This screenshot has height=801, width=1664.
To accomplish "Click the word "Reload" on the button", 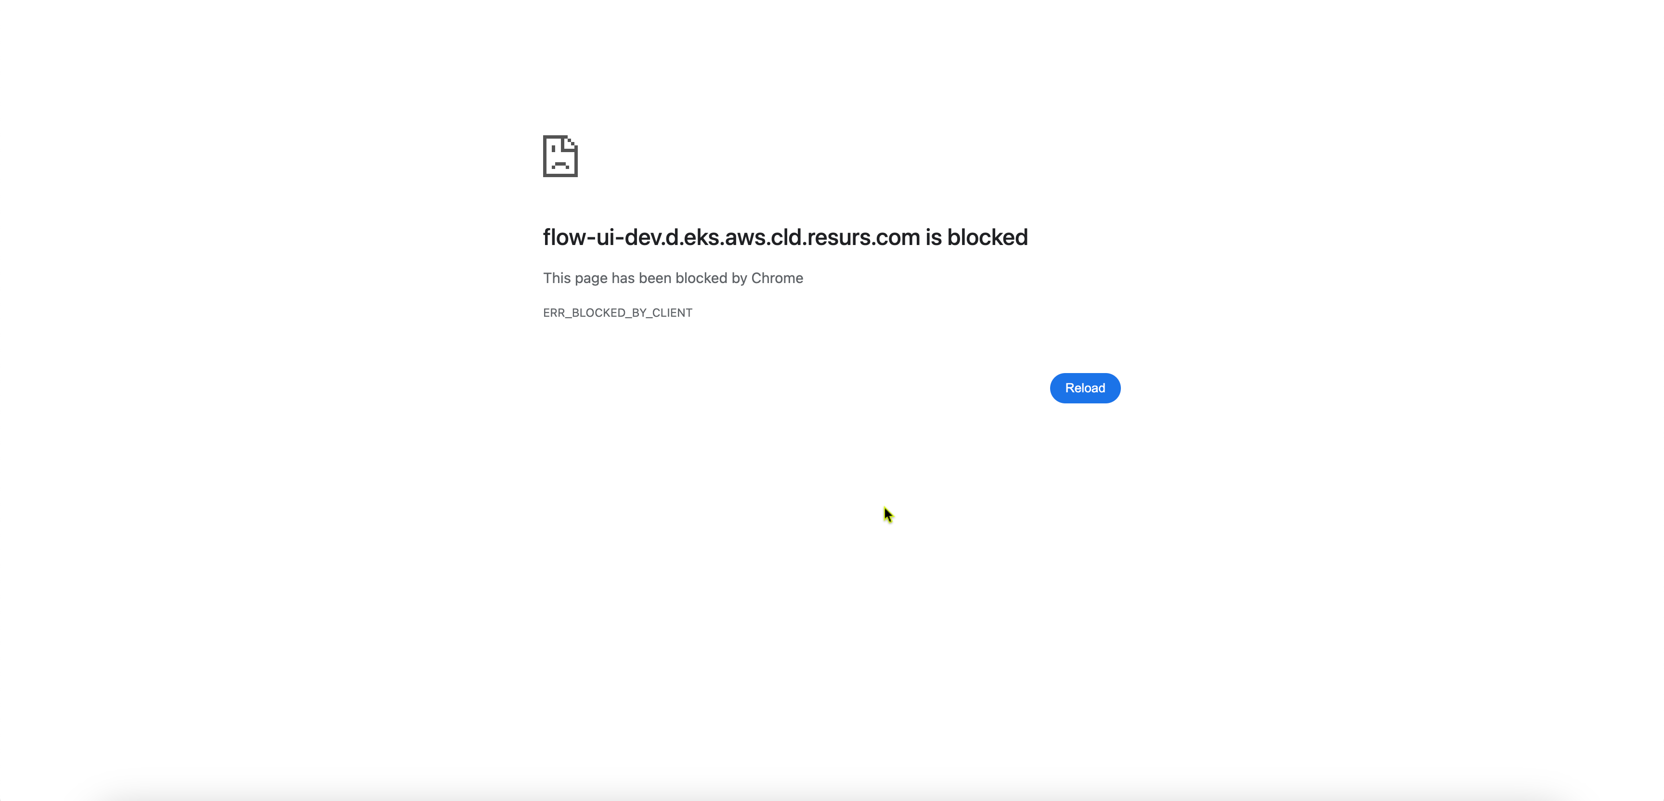I will [1085, 388].
